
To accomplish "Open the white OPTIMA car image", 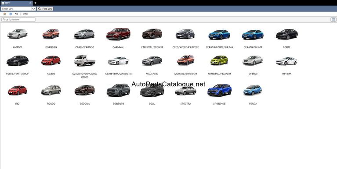I will click(x=286, y=61).
